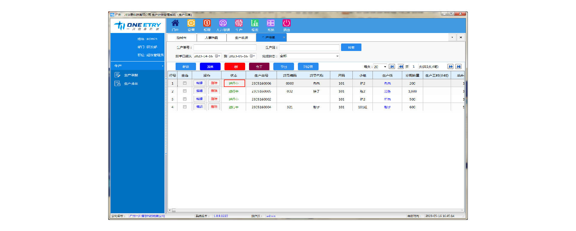Click production line link in row 2305160005
Viewport: 576px width, 231px height.
coord(387,91)
